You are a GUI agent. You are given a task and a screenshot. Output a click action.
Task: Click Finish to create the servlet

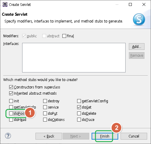105,136
